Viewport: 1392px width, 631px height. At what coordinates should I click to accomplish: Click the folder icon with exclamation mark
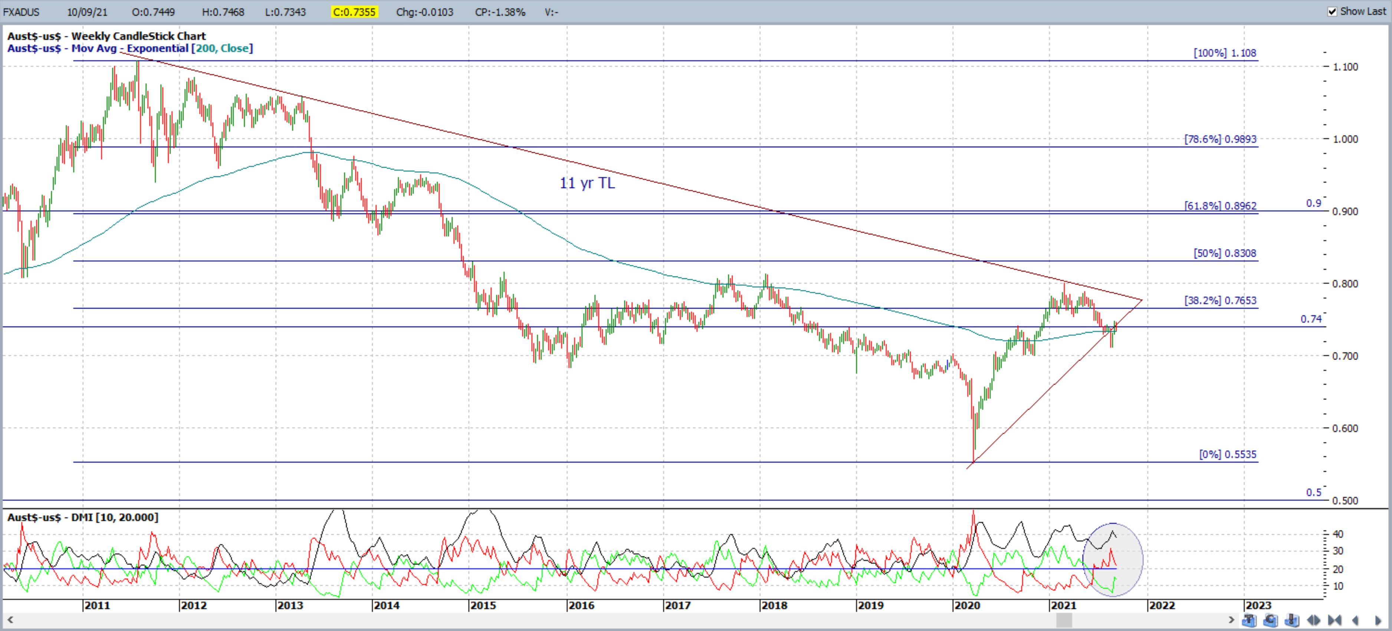click(1292, 620)
